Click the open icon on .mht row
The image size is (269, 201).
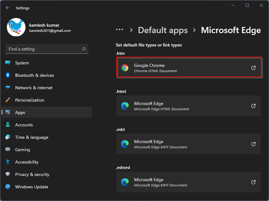pyautogui.click(x=253, y=144)
